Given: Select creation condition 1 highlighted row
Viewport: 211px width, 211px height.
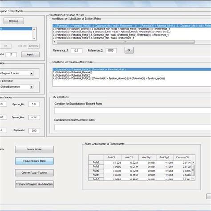Looking at the screenshot, I should pos(132,69).
